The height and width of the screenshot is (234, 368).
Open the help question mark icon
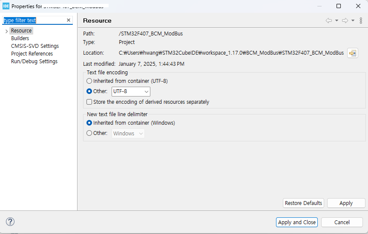pos(10,222)
